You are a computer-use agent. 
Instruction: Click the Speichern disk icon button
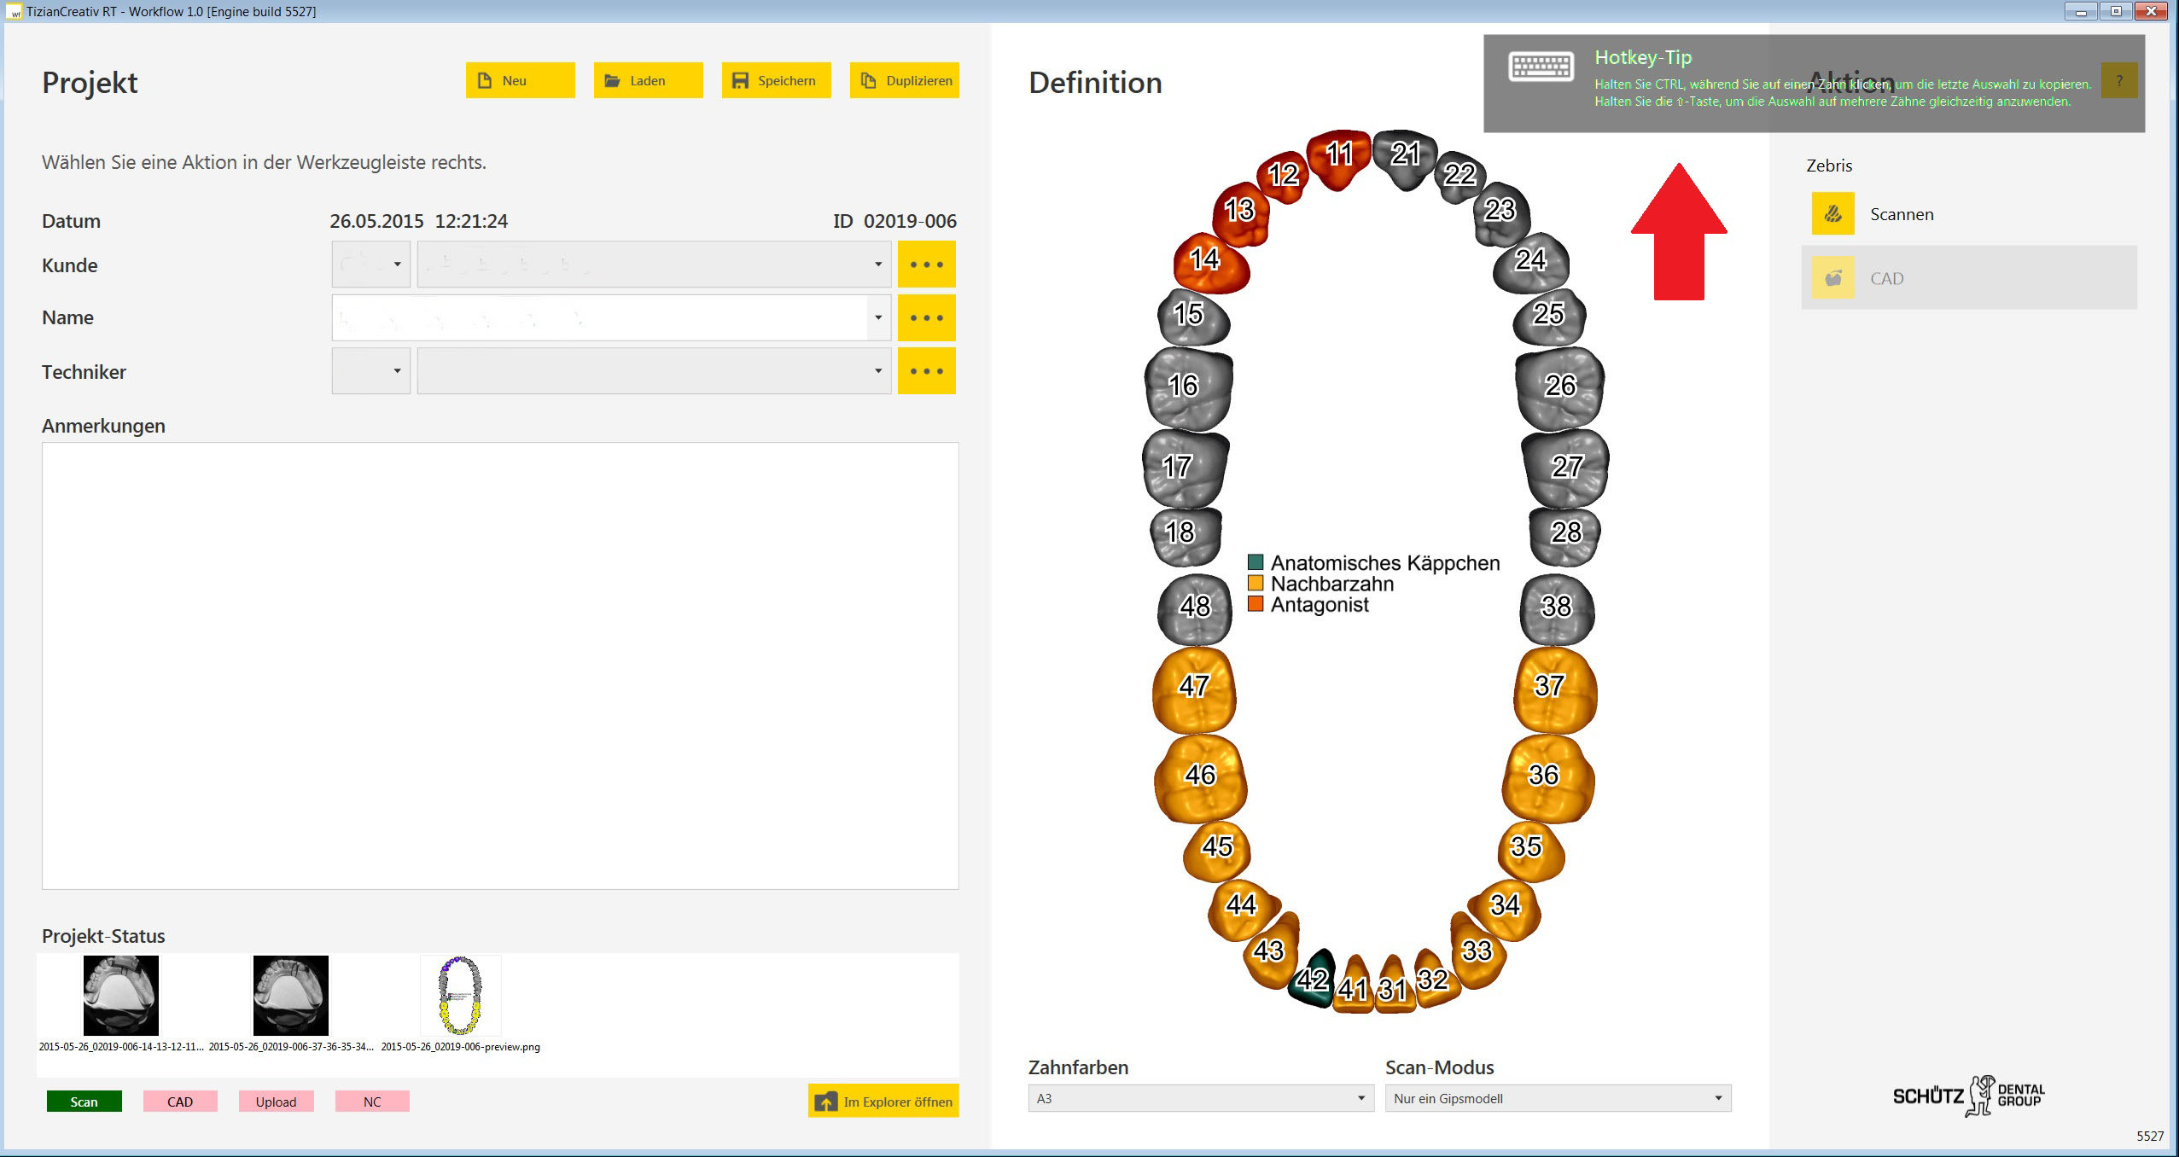[740, 80]
